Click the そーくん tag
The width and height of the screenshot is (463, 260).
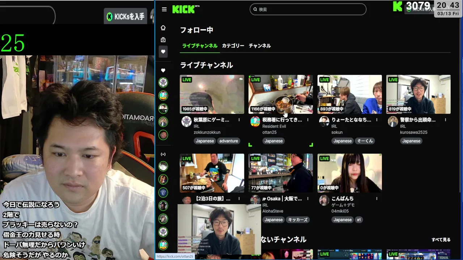(x=365, y=141)
